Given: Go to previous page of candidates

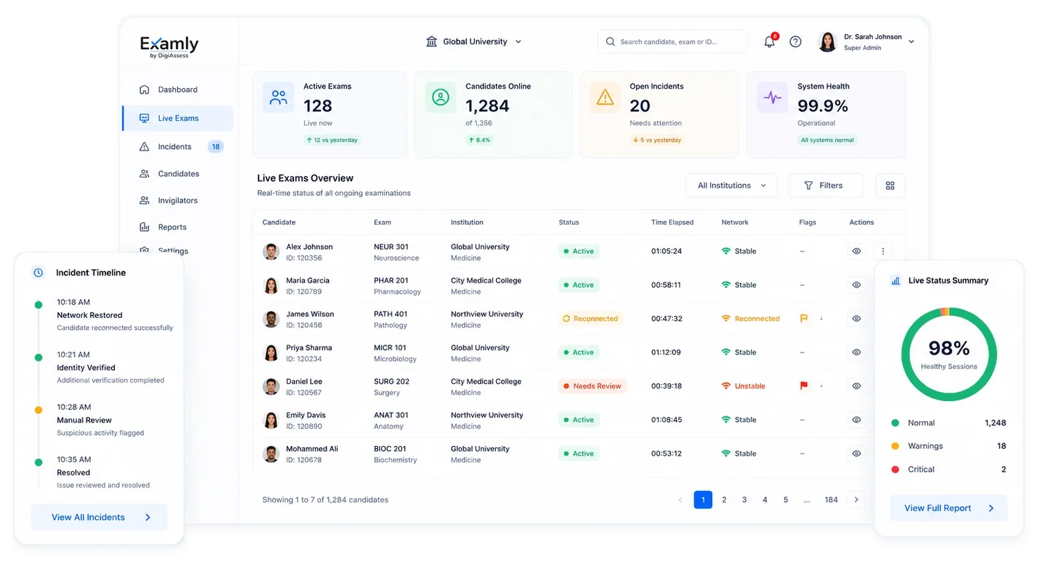Looking at the screenshot, I should (680, 499).
